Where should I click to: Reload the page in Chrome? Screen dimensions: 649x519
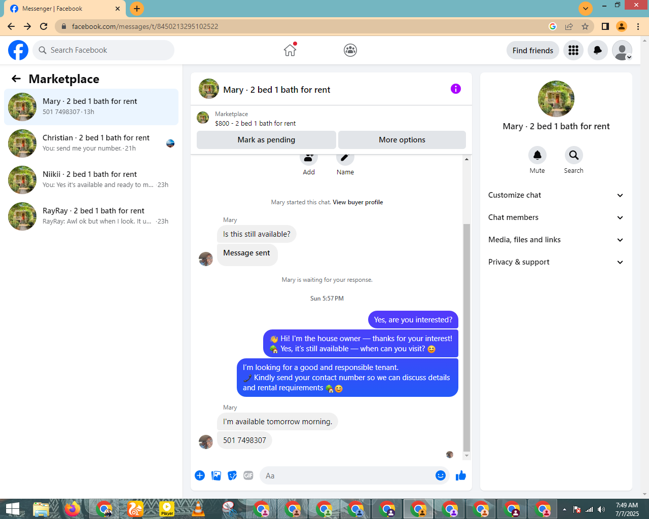pos(44,26)
